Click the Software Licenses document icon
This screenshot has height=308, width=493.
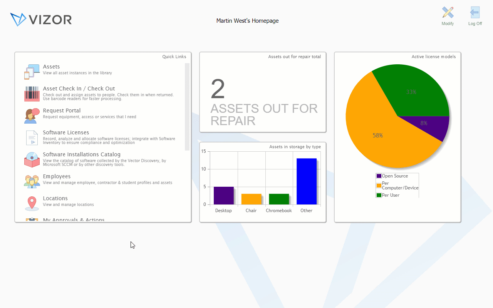tap(32, 138)
